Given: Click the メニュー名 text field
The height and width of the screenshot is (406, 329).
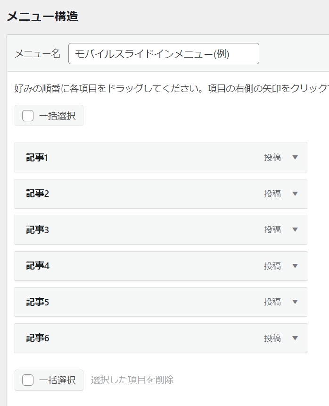Looking at the screenshot, I should coord(164,54).
